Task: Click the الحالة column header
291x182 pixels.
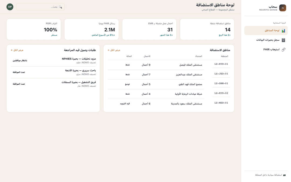Action: [129, 56]
